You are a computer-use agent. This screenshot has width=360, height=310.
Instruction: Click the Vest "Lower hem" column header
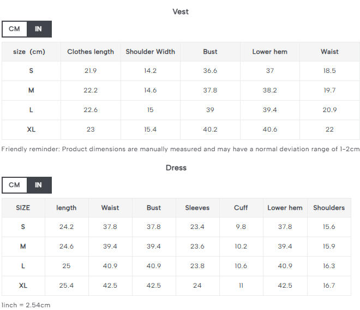(x=269, y=52)
